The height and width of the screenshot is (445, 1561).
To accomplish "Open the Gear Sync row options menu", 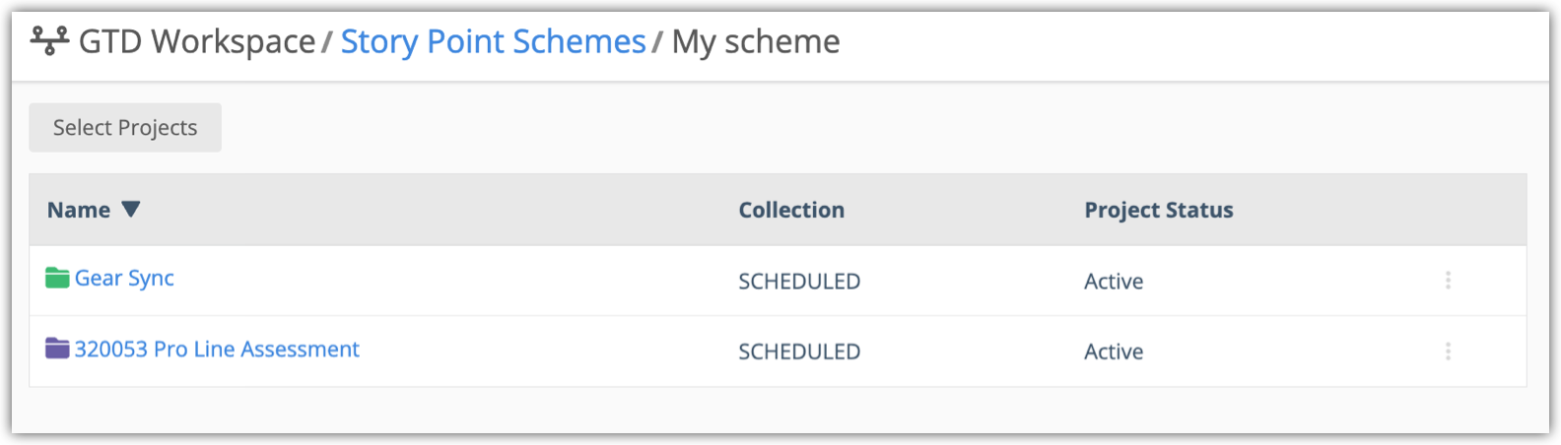I will click(x=1448, y=281).
